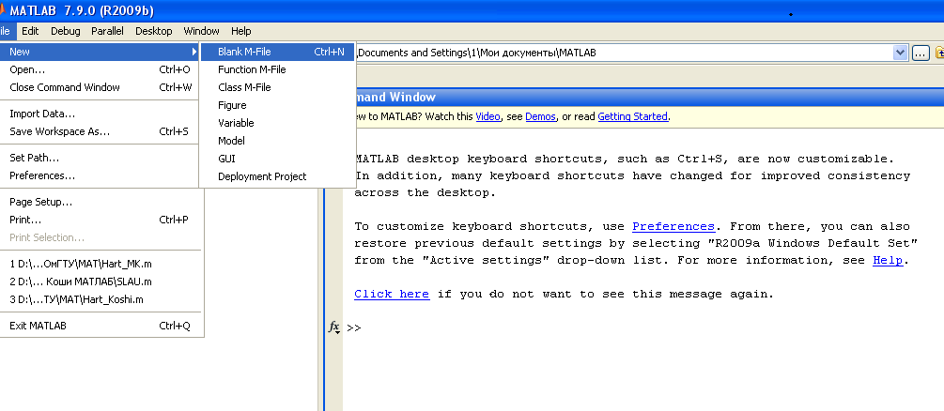This screenshot has height=411, width=944.
Task: Create a new Model
Action: [277, 141]
